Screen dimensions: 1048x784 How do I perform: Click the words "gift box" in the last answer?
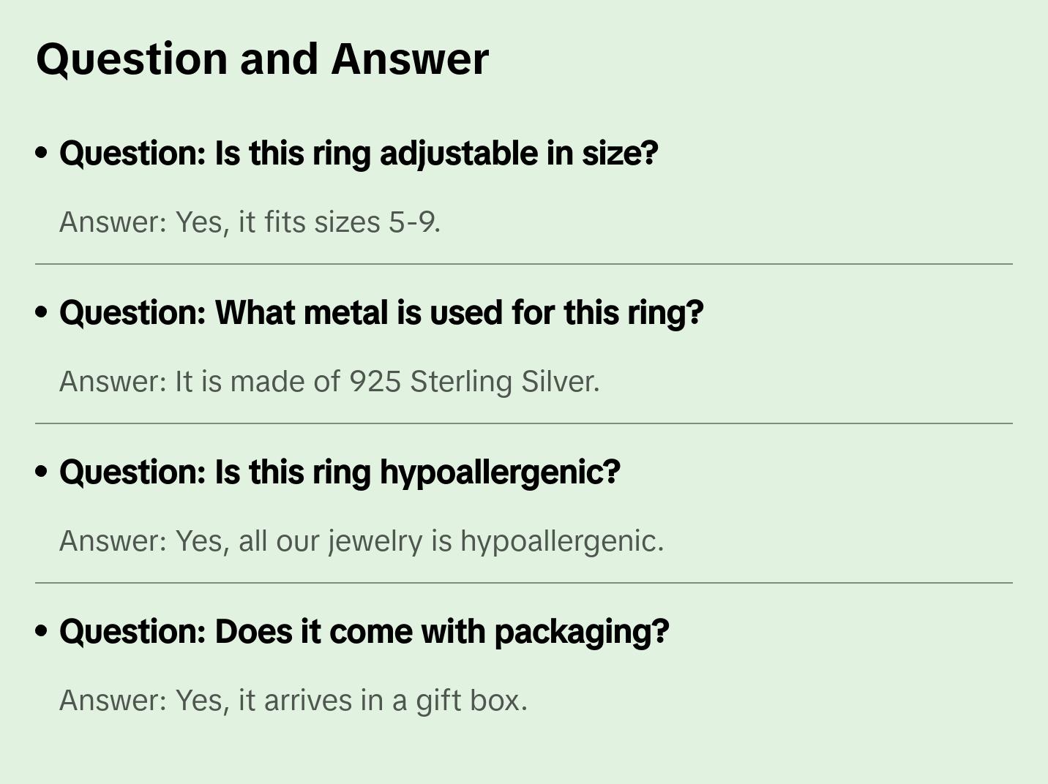pyautogui.click(x=471, y=701)
